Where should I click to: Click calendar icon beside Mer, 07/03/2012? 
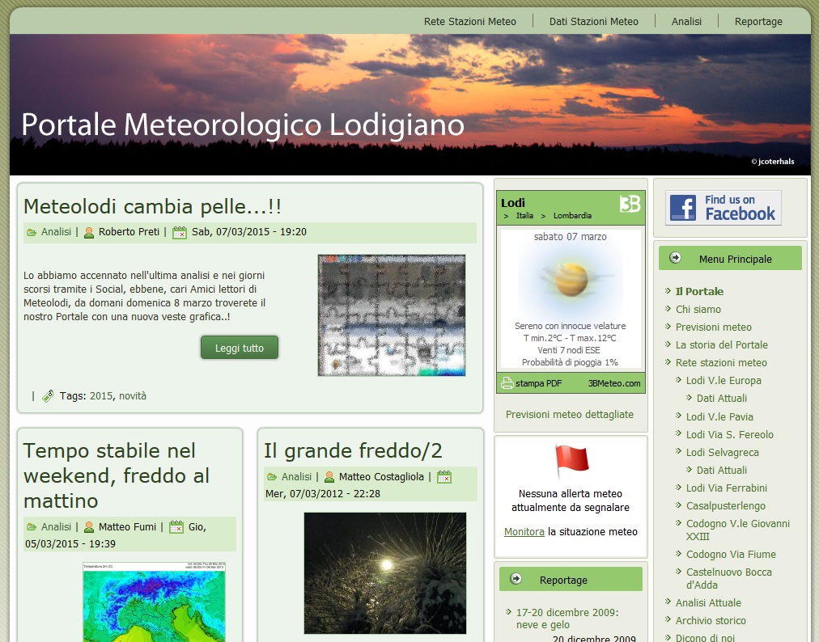444,477
